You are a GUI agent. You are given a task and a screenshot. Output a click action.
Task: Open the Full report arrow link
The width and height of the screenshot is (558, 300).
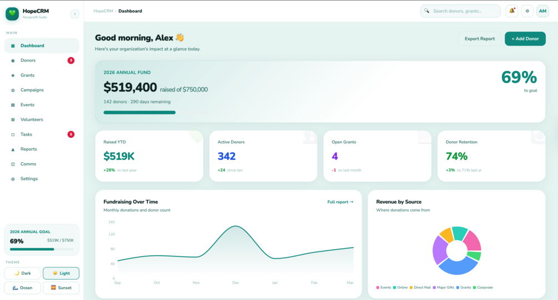[340, 202]
